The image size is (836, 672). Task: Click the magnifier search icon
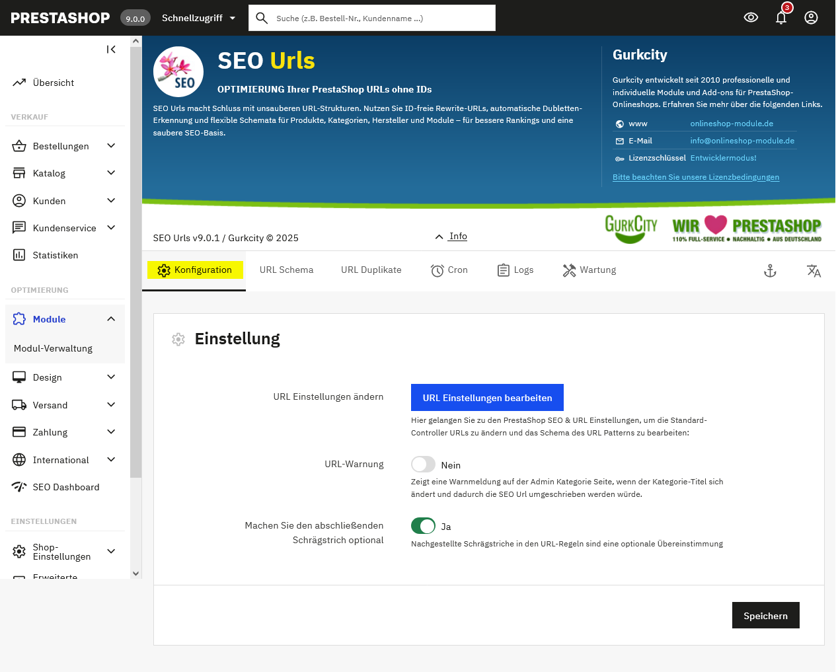262,18
